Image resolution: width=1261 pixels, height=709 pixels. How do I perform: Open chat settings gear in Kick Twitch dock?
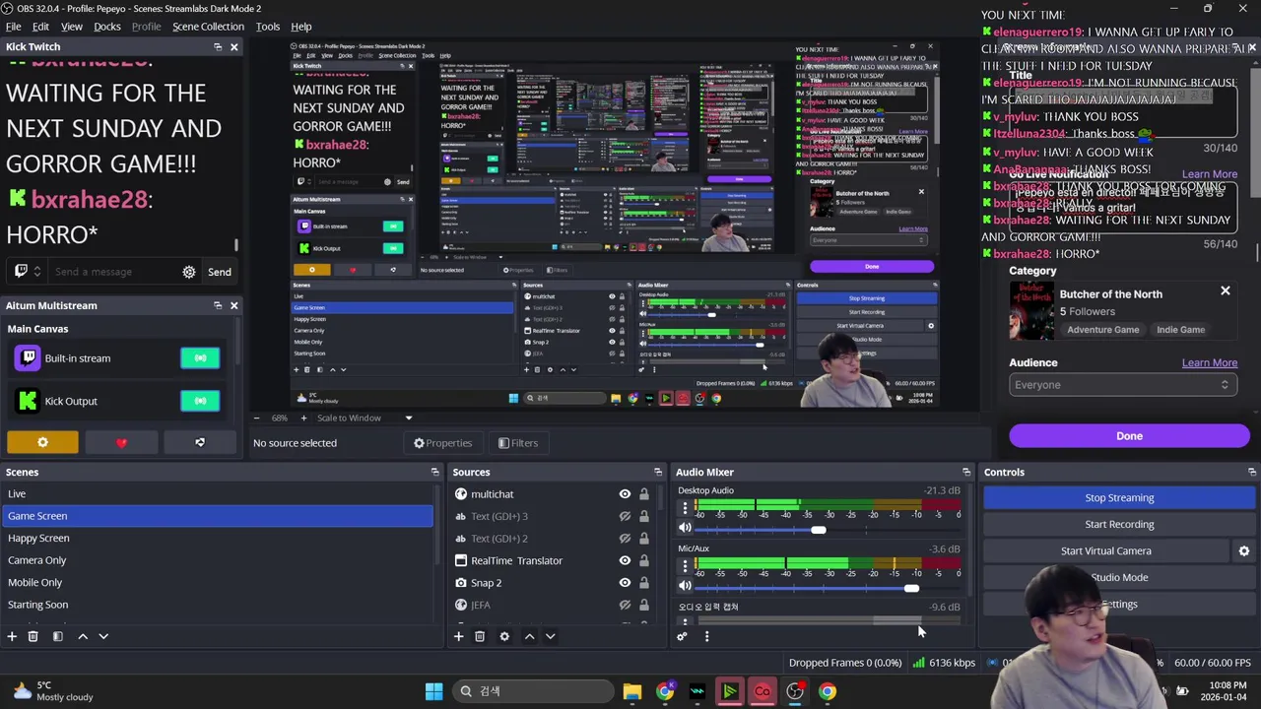189,272
